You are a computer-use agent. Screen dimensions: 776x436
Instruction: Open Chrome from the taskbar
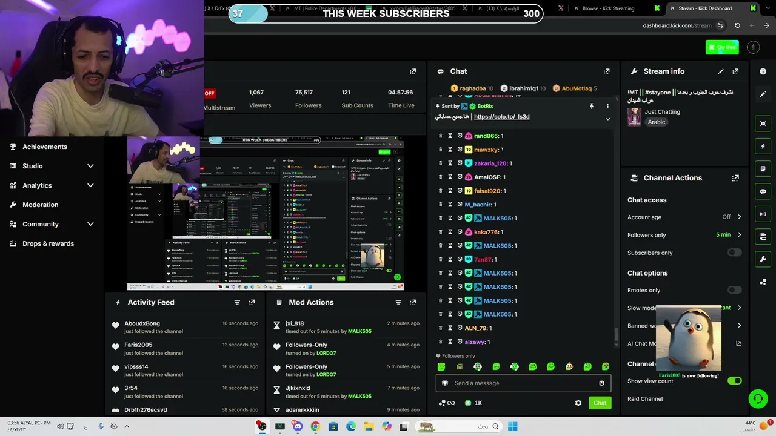click(315, 426)
